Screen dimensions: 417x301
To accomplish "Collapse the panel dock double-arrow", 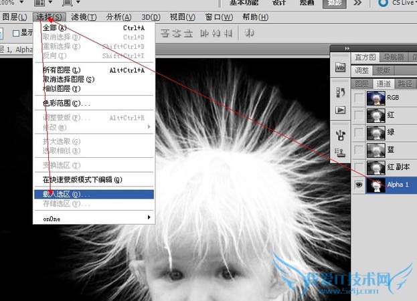I will coord(347,48).
